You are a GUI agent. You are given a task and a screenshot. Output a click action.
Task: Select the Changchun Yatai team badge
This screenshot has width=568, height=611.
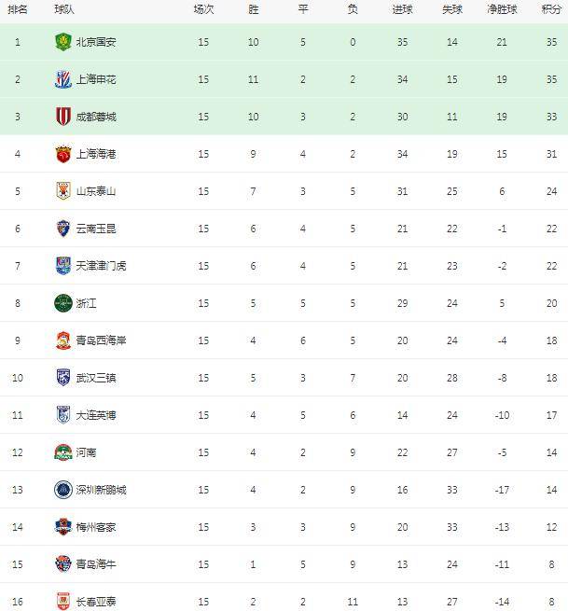pyautogui.click(x=63, y=602)
